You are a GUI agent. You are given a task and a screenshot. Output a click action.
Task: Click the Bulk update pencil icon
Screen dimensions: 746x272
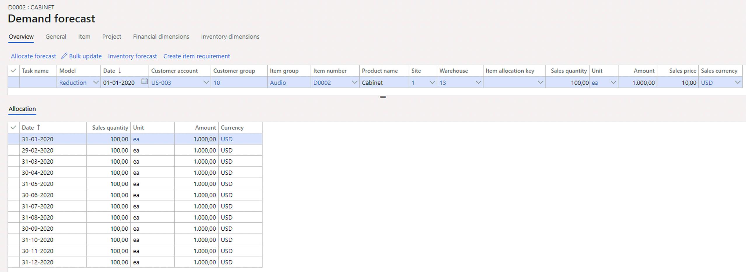(64, 56)
